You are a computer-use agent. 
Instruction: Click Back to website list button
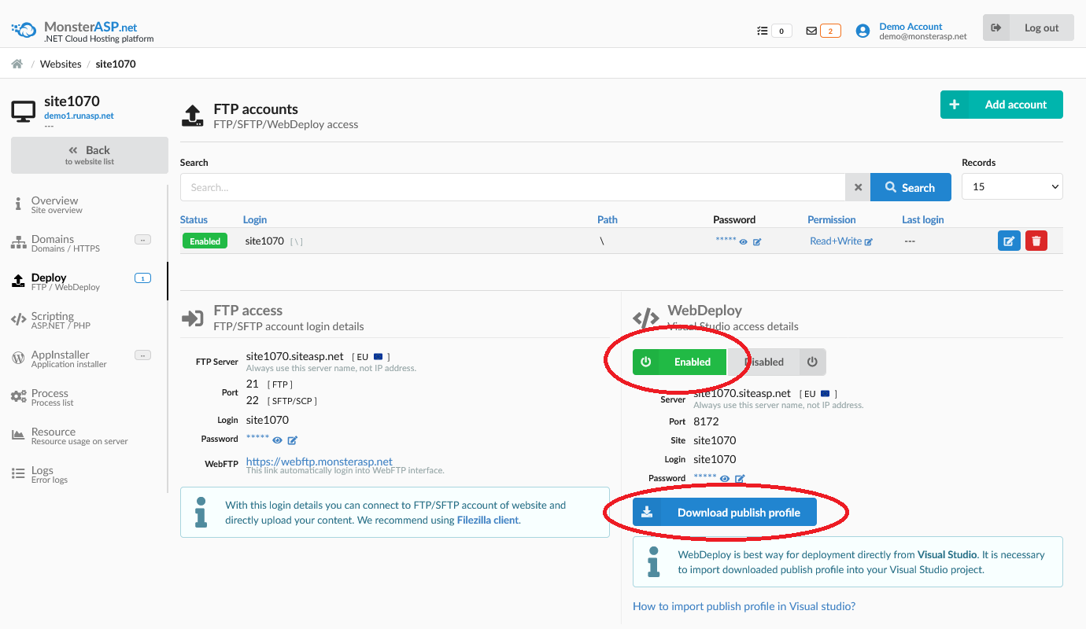pyautogui.click(x=90, y=155)
